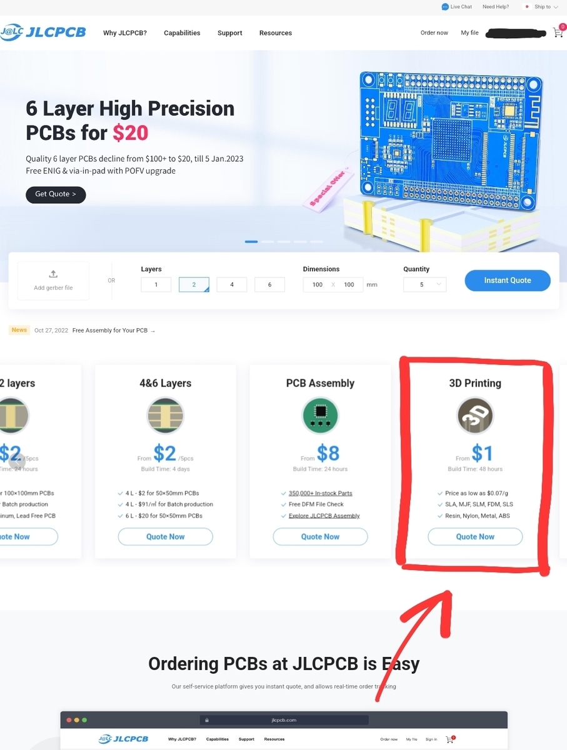Click Quote Now under 3D Printing
Viewport: 567px width, 750px height.
click(475, 537)
